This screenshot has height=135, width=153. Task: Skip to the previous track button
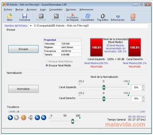[x=37, y=118]
